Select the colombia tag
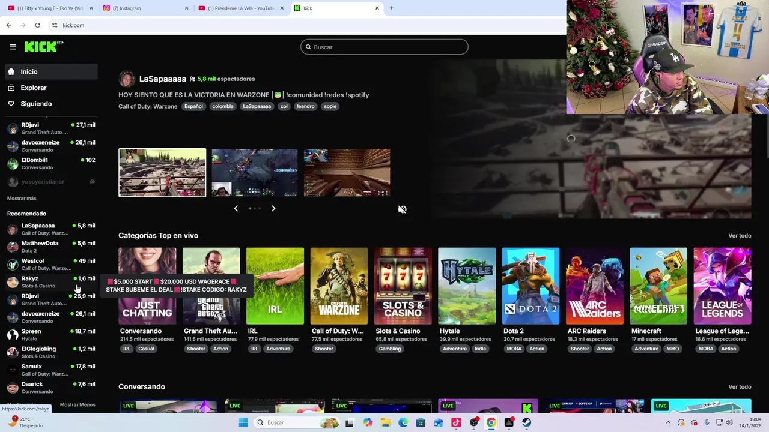This screenshot has width=769, height=432. 223,106
